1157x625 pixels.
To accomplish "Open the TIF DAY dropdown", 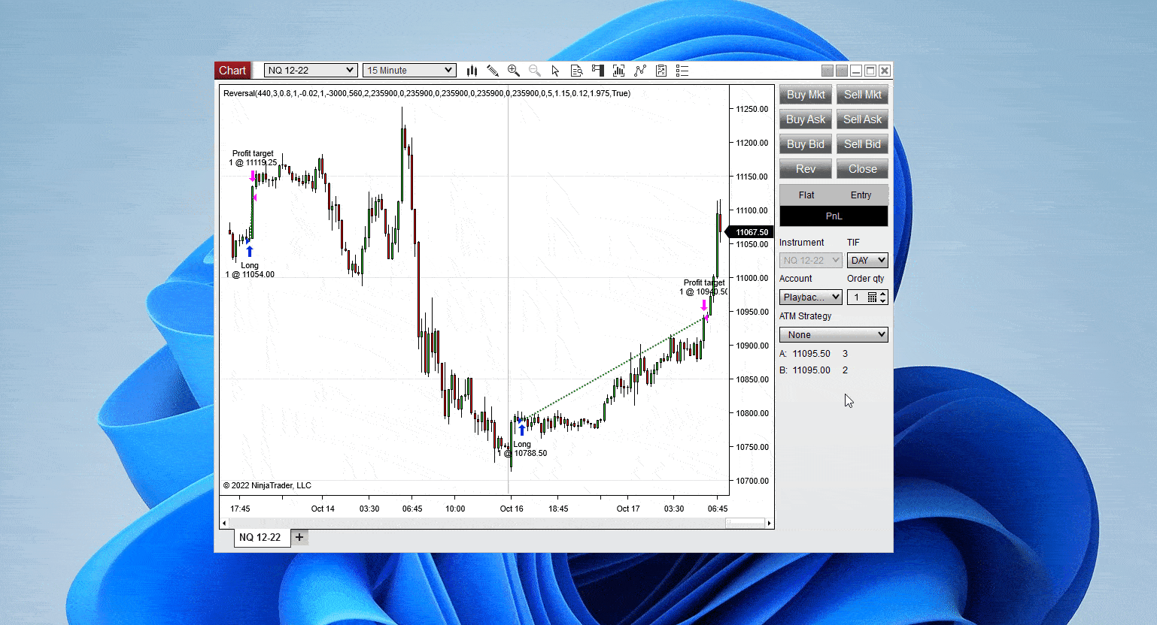I will point(867,261).
